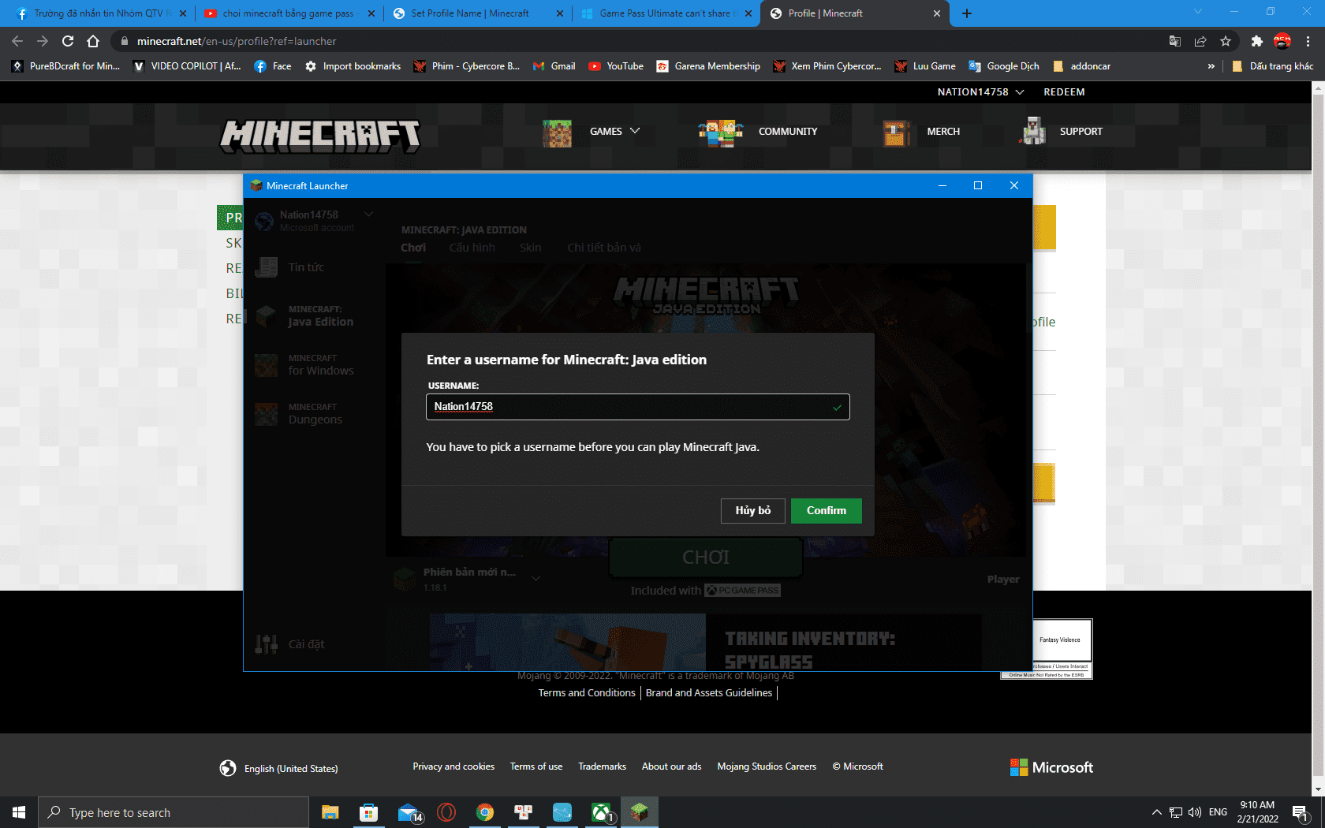The image size is (1325, 828).
Task: Open Brand and Assets Guidelines link
Action: coord(709,693)
